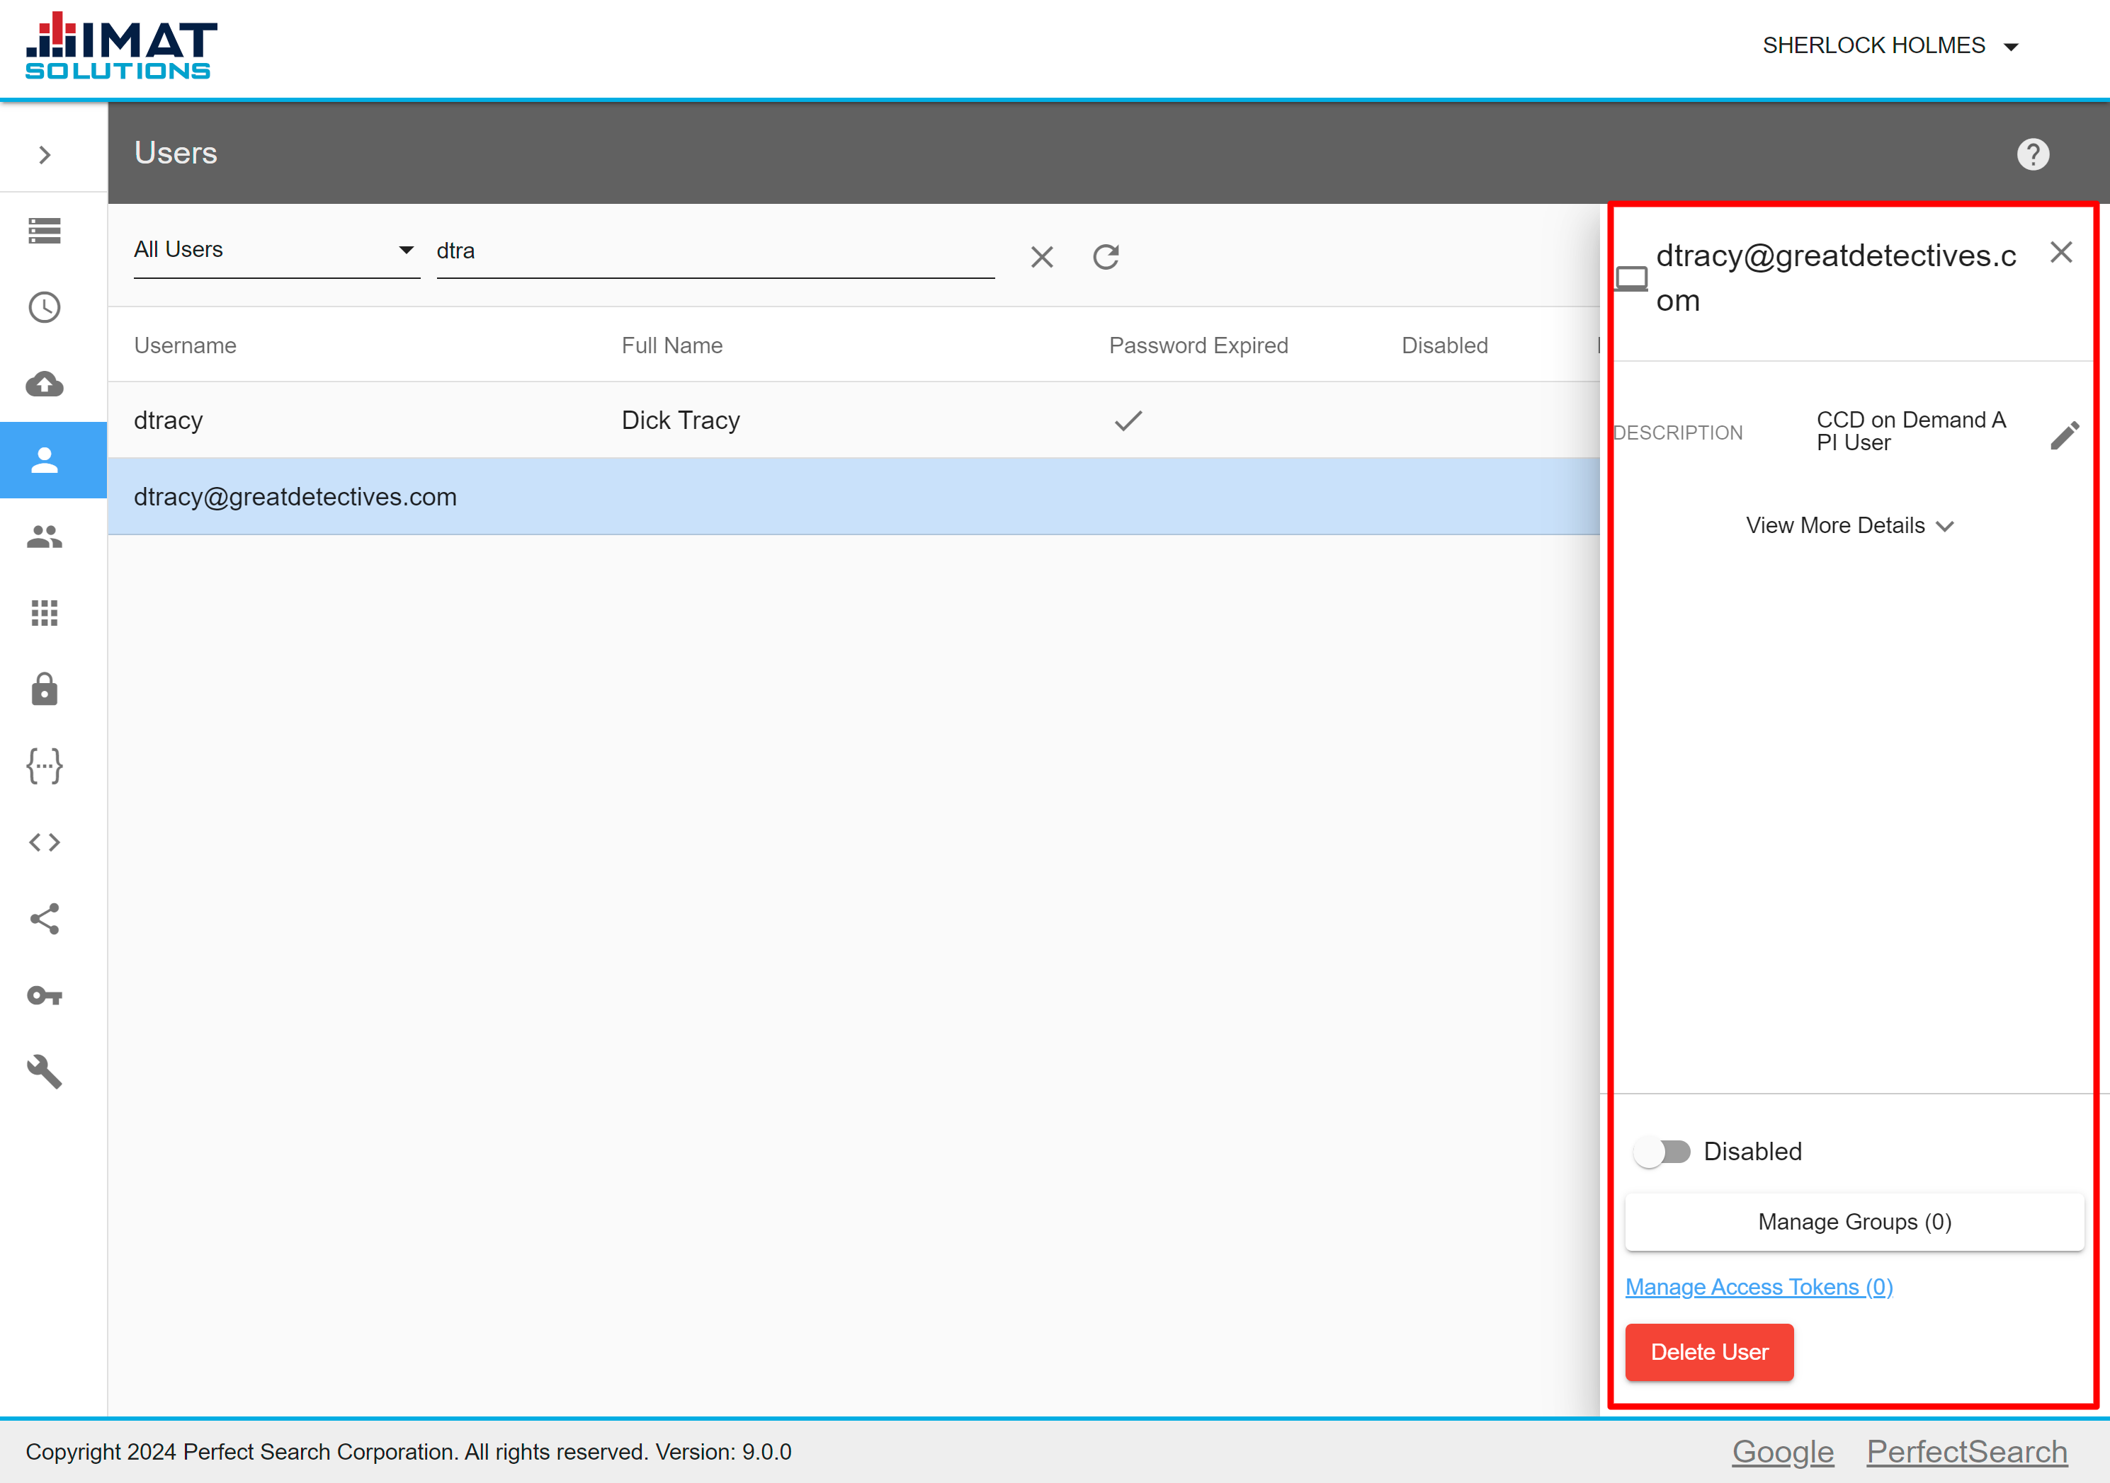Sort by the Password Expired column header
Viewport: 2110px width, 1483px height.
click(x=1198, y=345)
